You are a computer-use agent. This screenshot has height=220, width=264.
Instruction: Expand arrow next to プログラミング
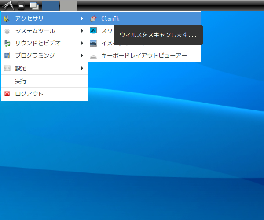[x=82, y=55]
